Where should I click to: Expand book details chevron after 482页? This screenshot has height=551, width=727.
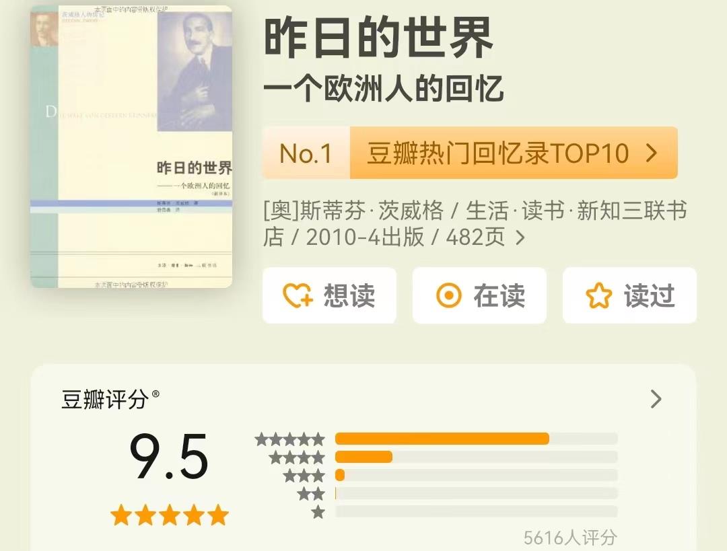pos(520,237)
